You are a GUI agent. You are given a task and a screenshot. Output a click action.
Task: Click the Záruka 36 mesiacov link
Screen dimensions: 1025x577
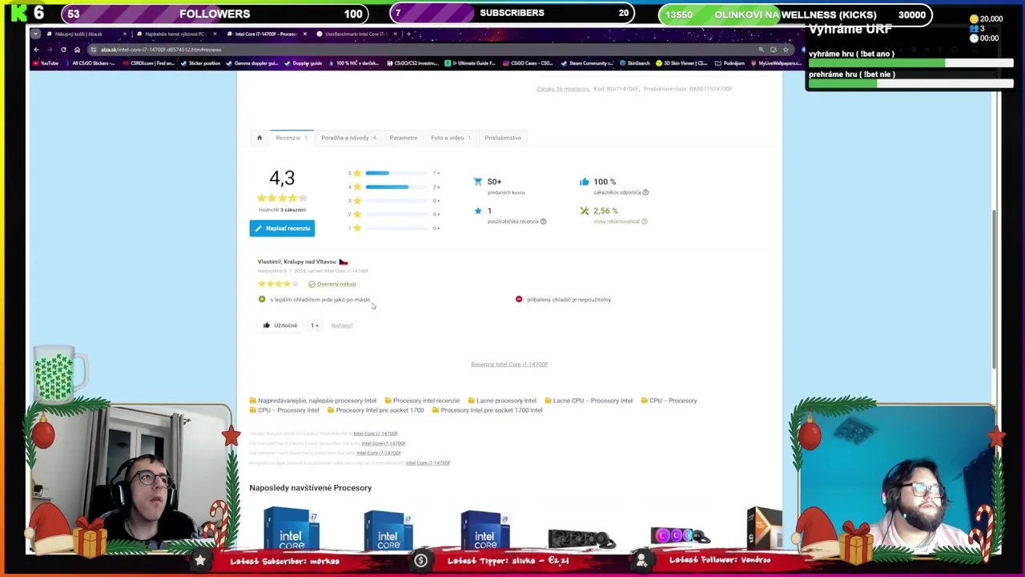tap(563, 89)
